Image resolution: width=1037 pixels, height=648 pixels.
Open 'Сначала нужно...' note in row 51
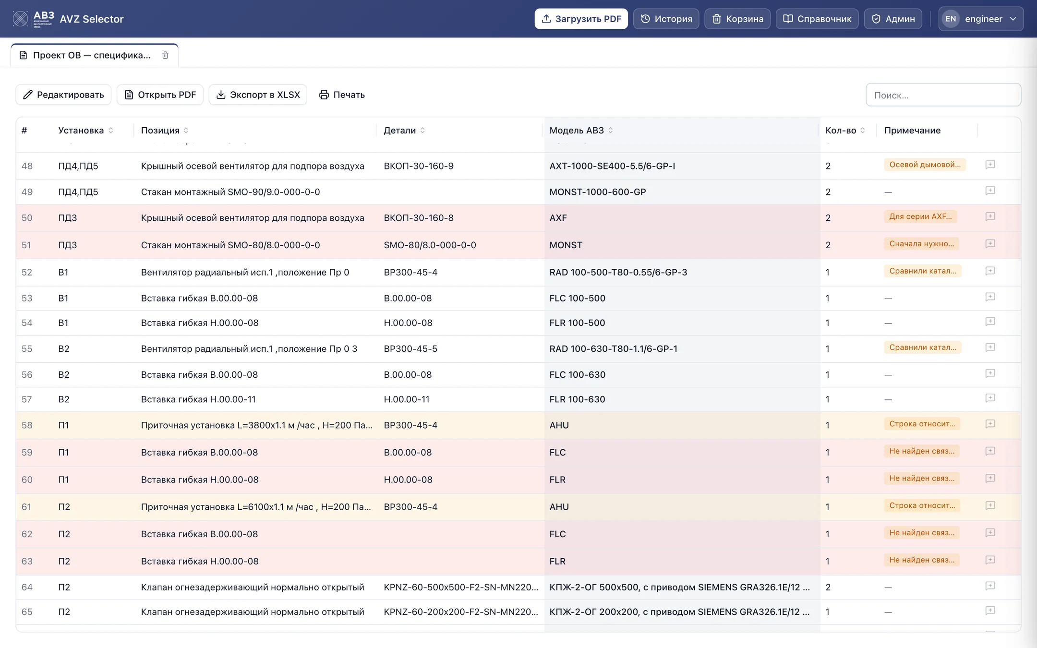(921, 244)
